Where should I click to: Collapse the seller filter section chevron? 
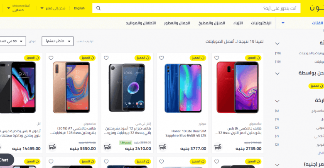coord(277,73)
